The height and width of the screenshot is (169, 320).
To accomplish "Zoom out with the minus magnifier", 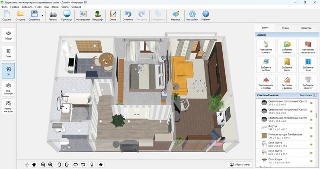I will (43, 165).
